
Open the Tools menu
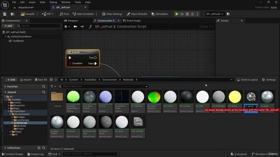point(78,2)
